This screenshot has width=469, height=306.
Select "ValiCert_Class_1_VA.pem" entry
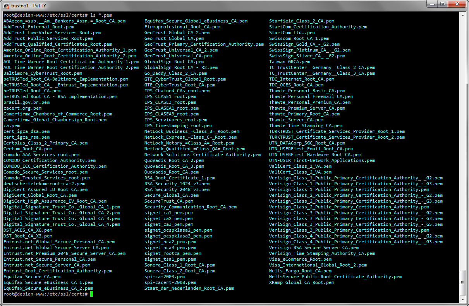point(301,166)
